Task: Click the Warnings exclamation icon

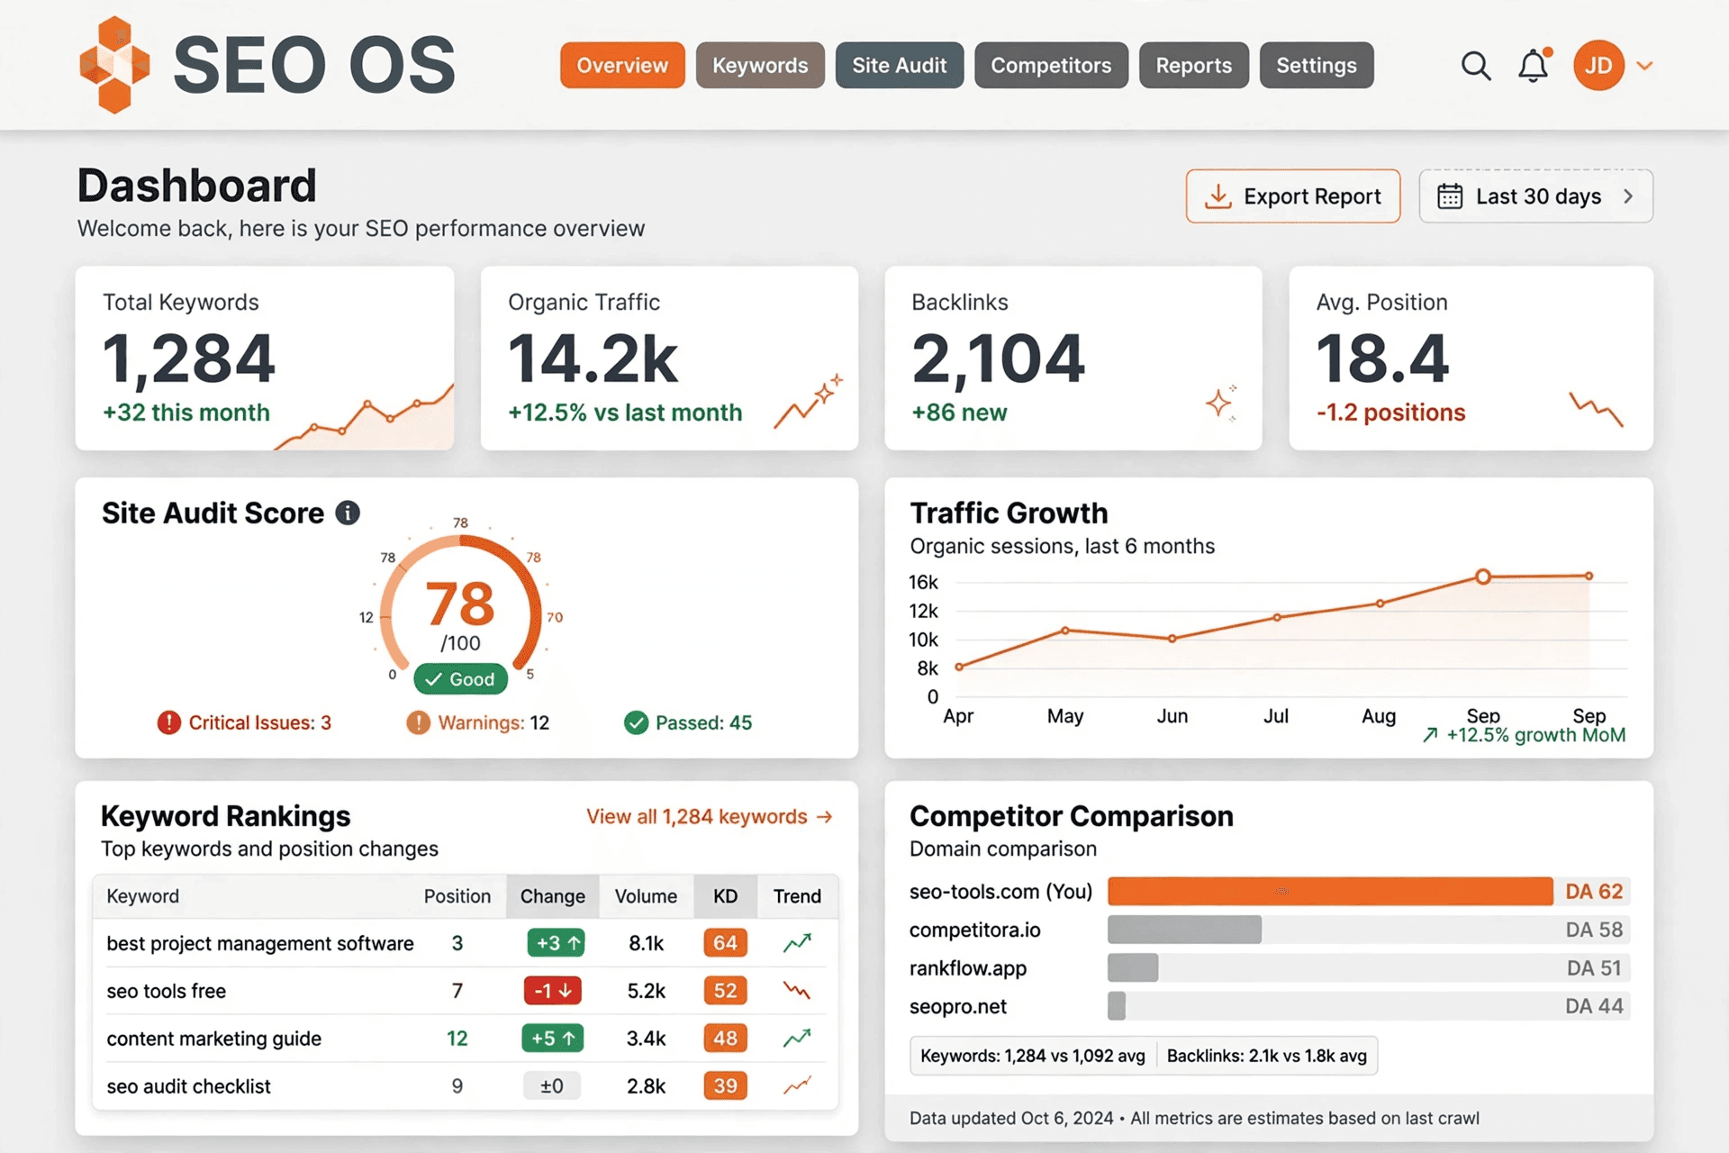Action: pos(418,722)
